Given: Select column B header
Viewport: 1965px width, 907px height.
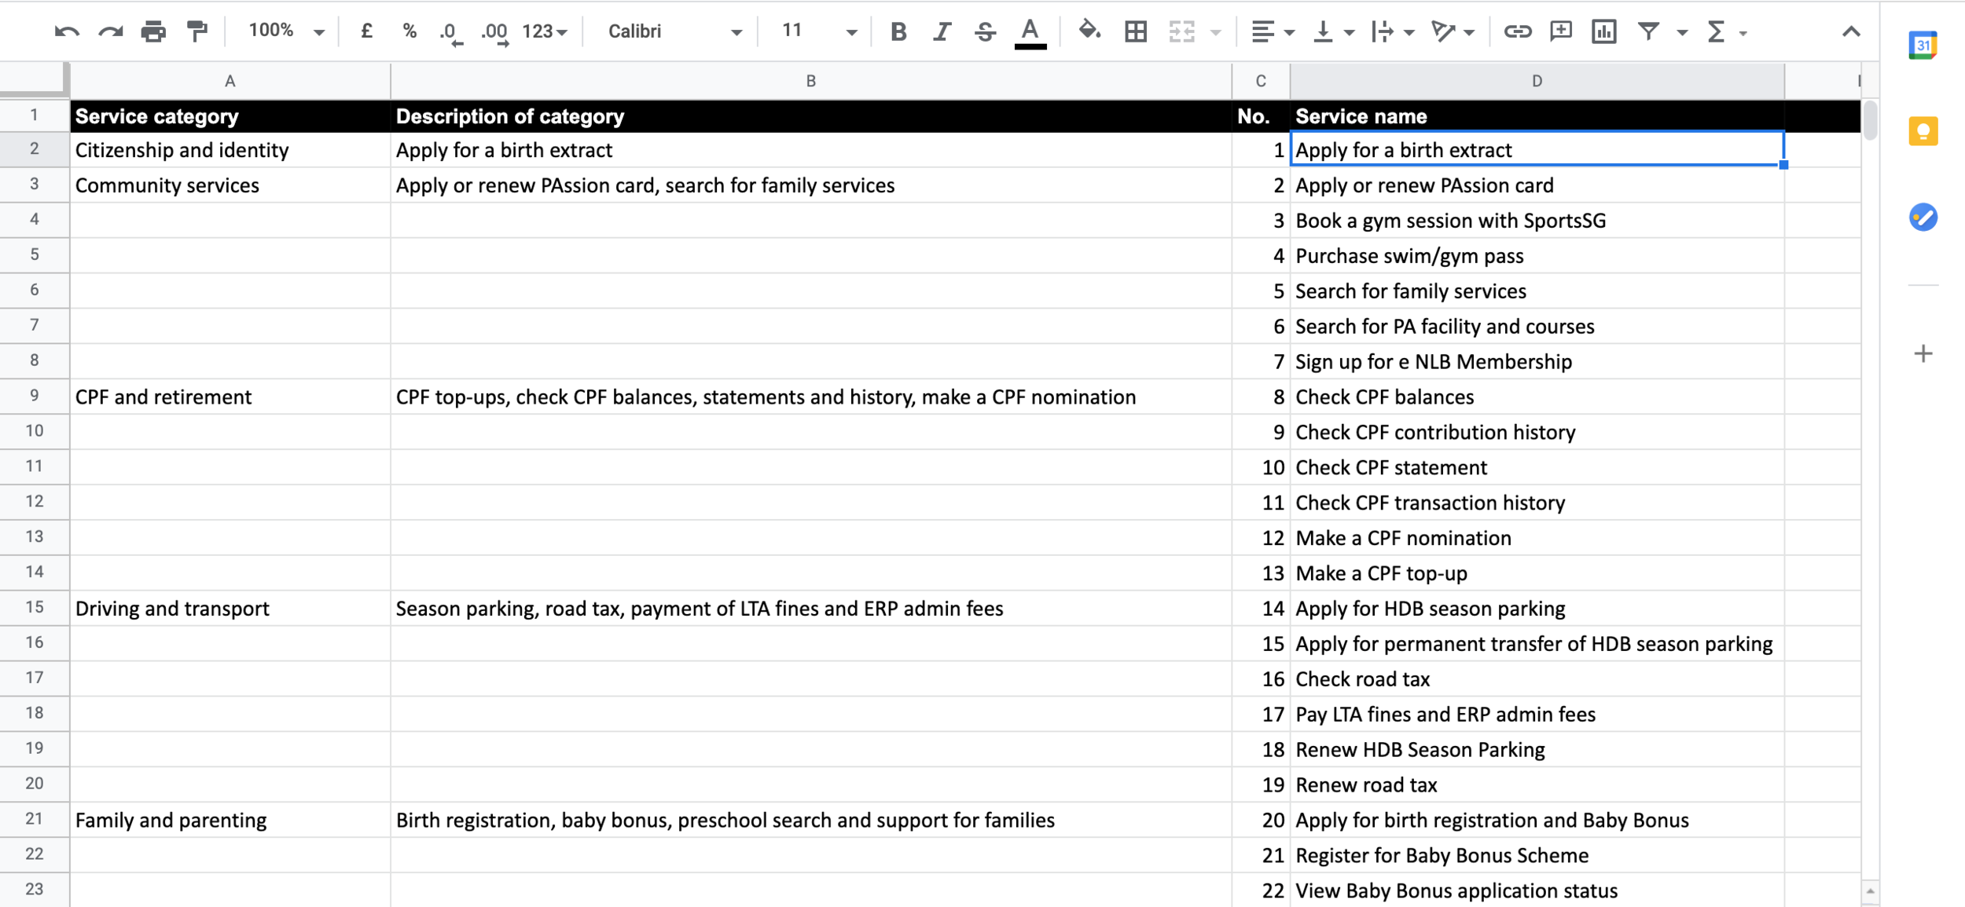Looking at the screenshot, I should 810,81.
